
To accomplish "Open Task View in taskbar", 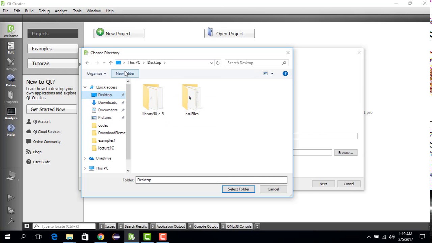I will [x=38, y=237].
